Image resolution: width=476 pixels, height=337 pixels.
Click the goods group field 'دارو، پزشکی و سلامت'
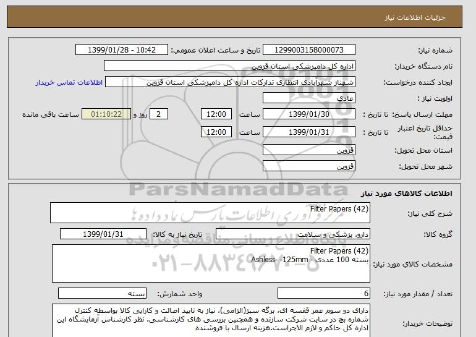tap(293, 234)
